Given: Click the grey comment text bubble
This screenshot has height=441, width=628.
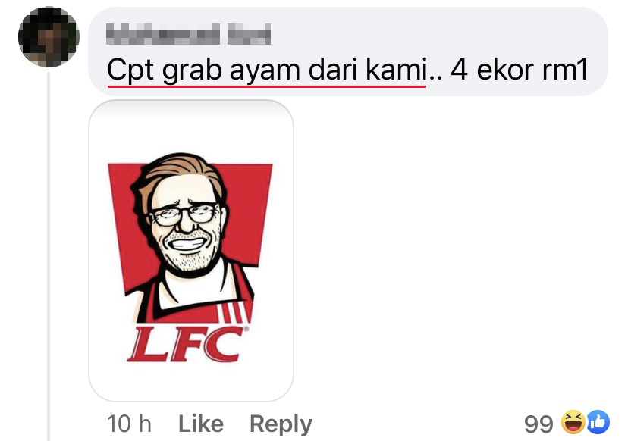Looking at the screenshot, I should pos(348,52).
